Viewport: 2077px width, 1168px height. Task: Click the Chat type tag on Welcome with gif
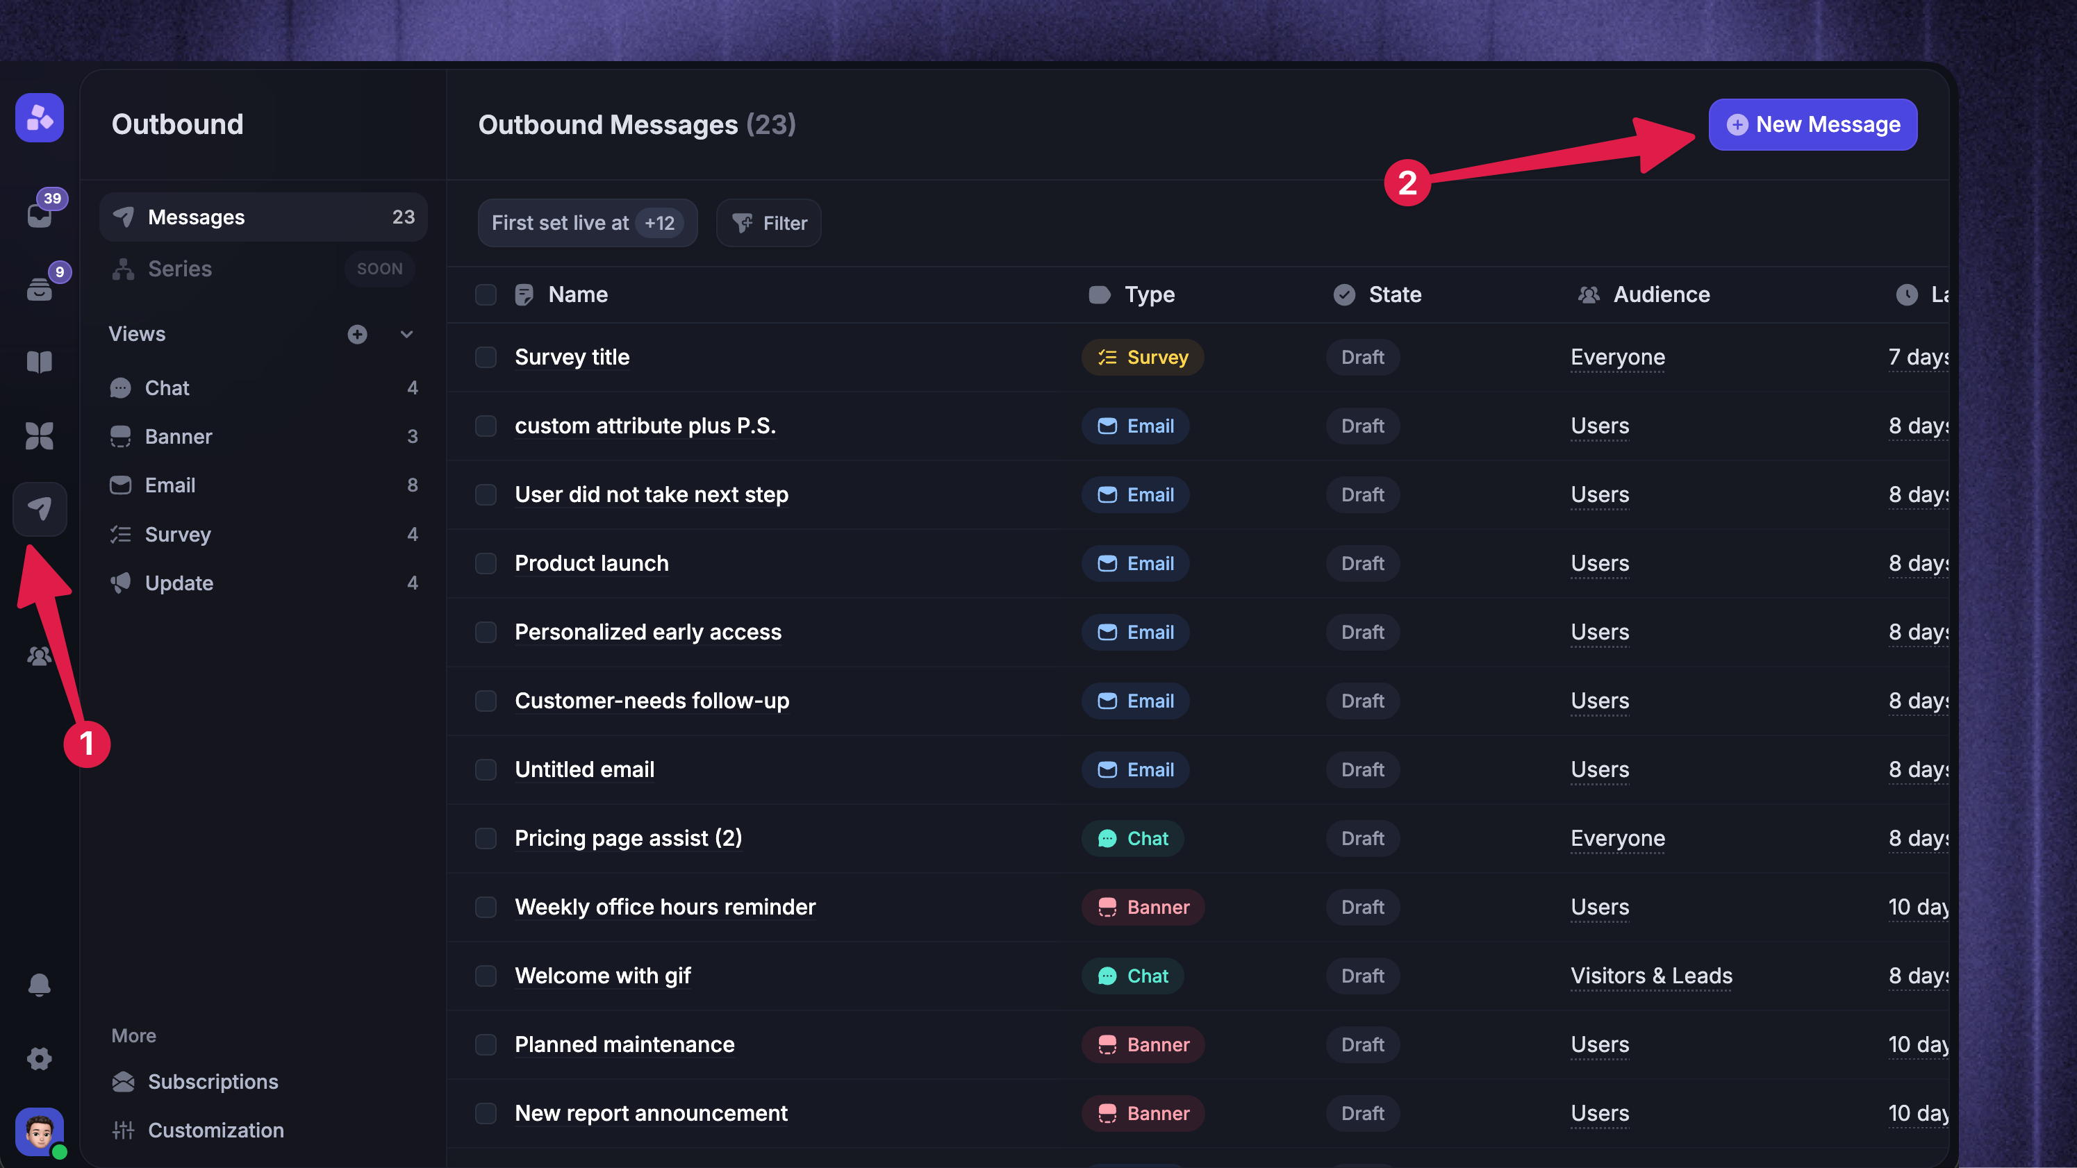[1132, 976]
